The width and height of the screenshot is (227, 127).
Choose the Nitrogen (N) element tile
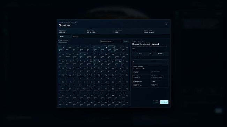[104, 49]
